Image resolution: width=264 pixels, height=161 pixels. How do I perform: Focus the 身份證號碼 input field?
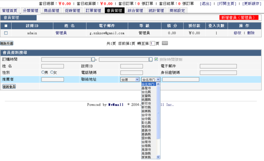point(218,73)
